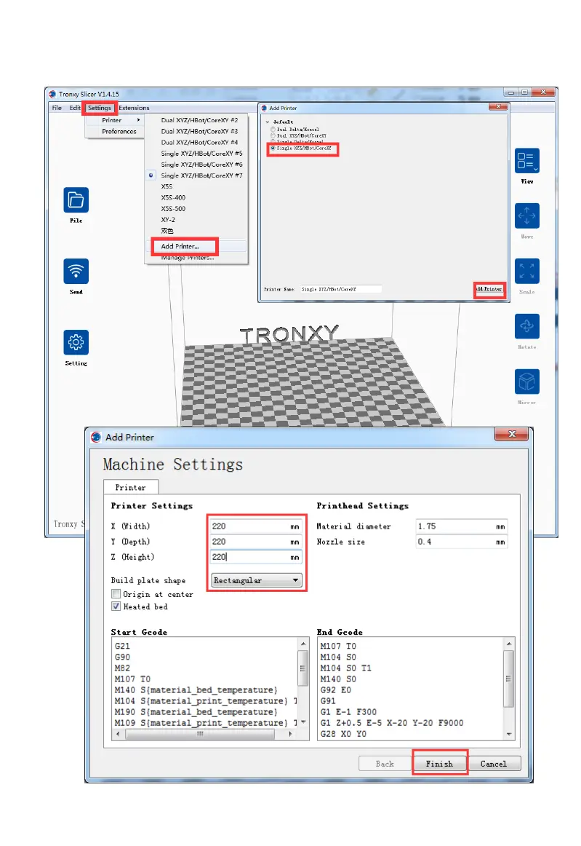581x846 pixels.
Task: Click Material diameter input field
Action: pyautogui.click(x=461, y=526)
